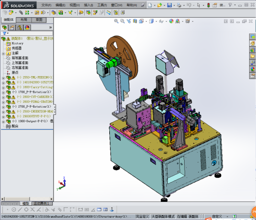Viewport: 256px width, 220px height.
Task: Open the DisplayManager colored sphere tab
Action: pos(27,27)
